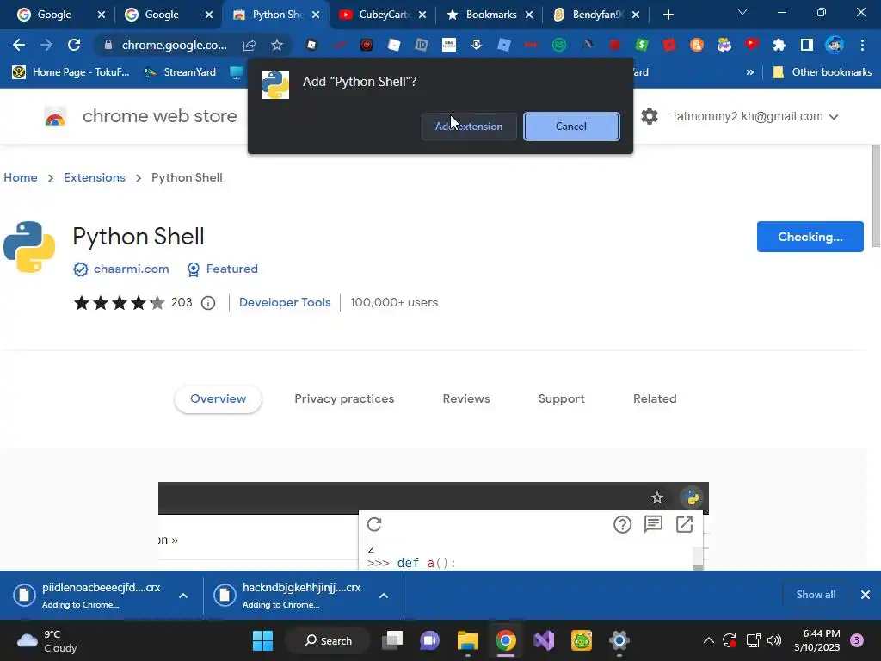Switch to the Bookmarks tab
881x661 pixels.
point(490,15)
